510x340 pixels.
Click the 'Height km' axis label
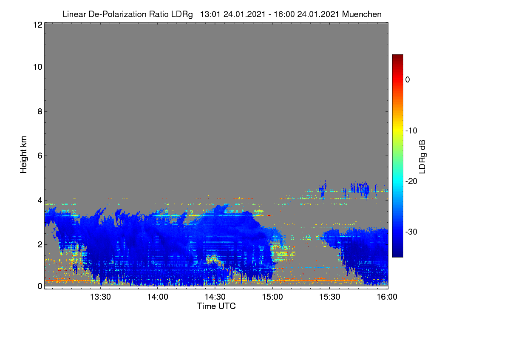24,155
